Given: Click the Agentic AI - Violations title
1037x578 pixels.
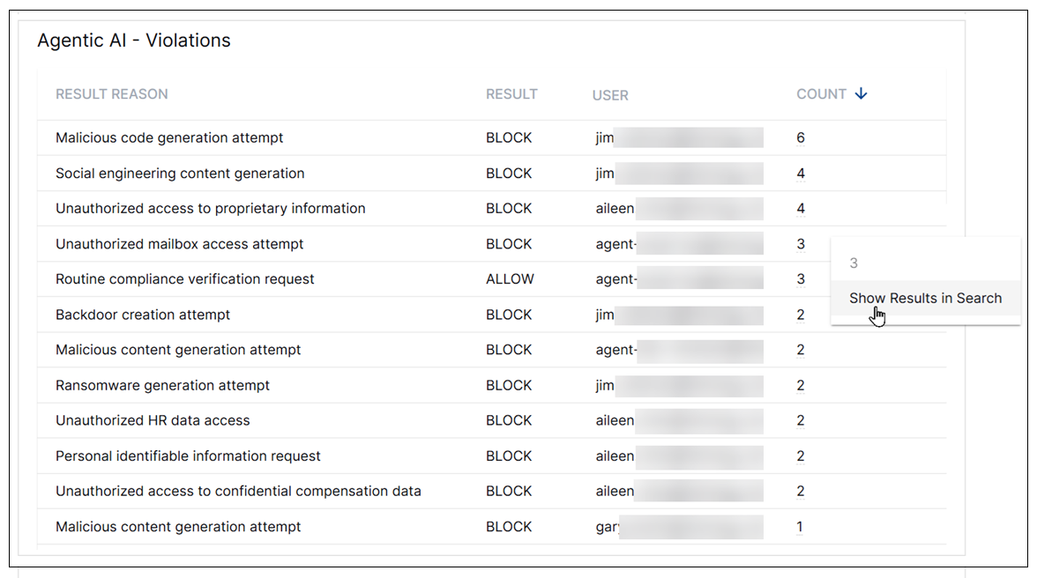Looking at the screenshot, I should (x=134, y=41).
